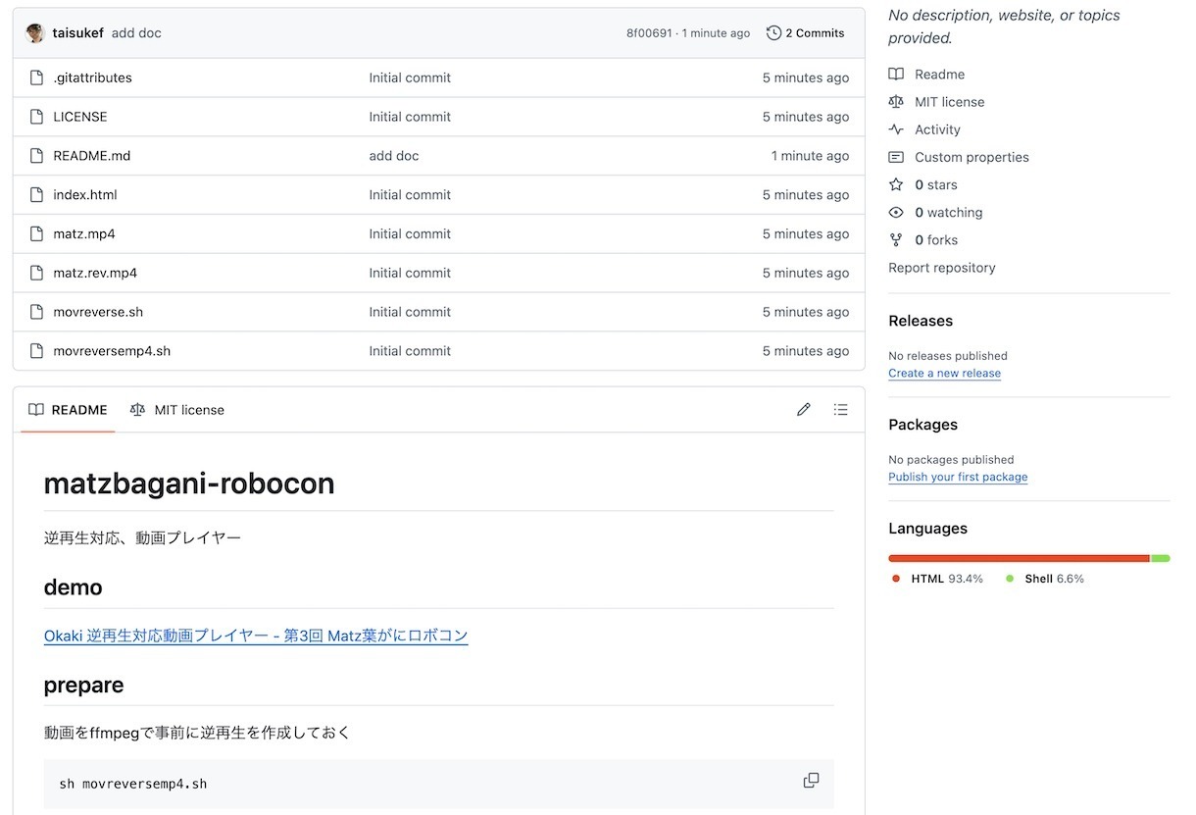Open commit 8f00691 hash link

(649, 33)
